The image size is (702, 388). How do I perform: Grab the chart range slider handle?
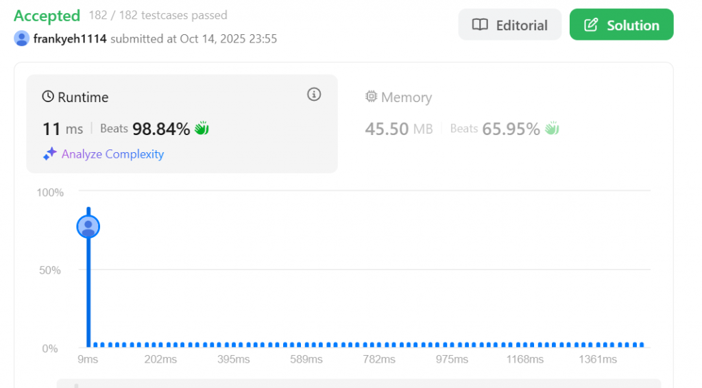click(76, 385)
